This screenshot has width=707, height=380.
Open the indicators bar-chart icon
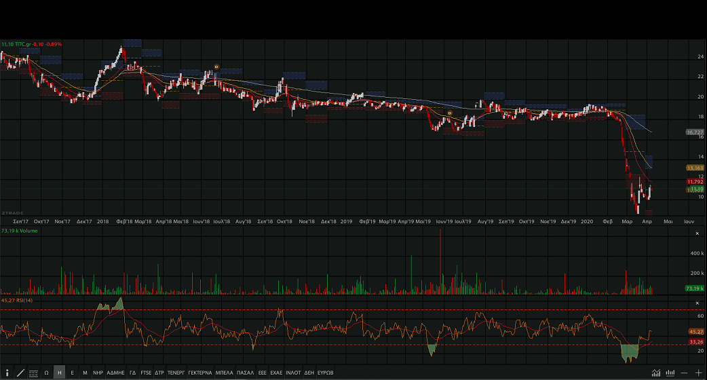point(670,373)
